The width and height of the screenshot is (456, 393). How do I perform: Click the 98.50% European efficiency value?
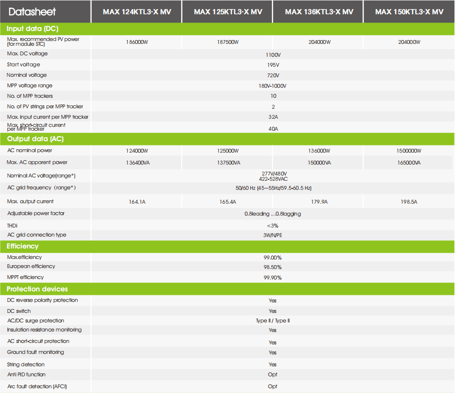[x=272, y=268]
